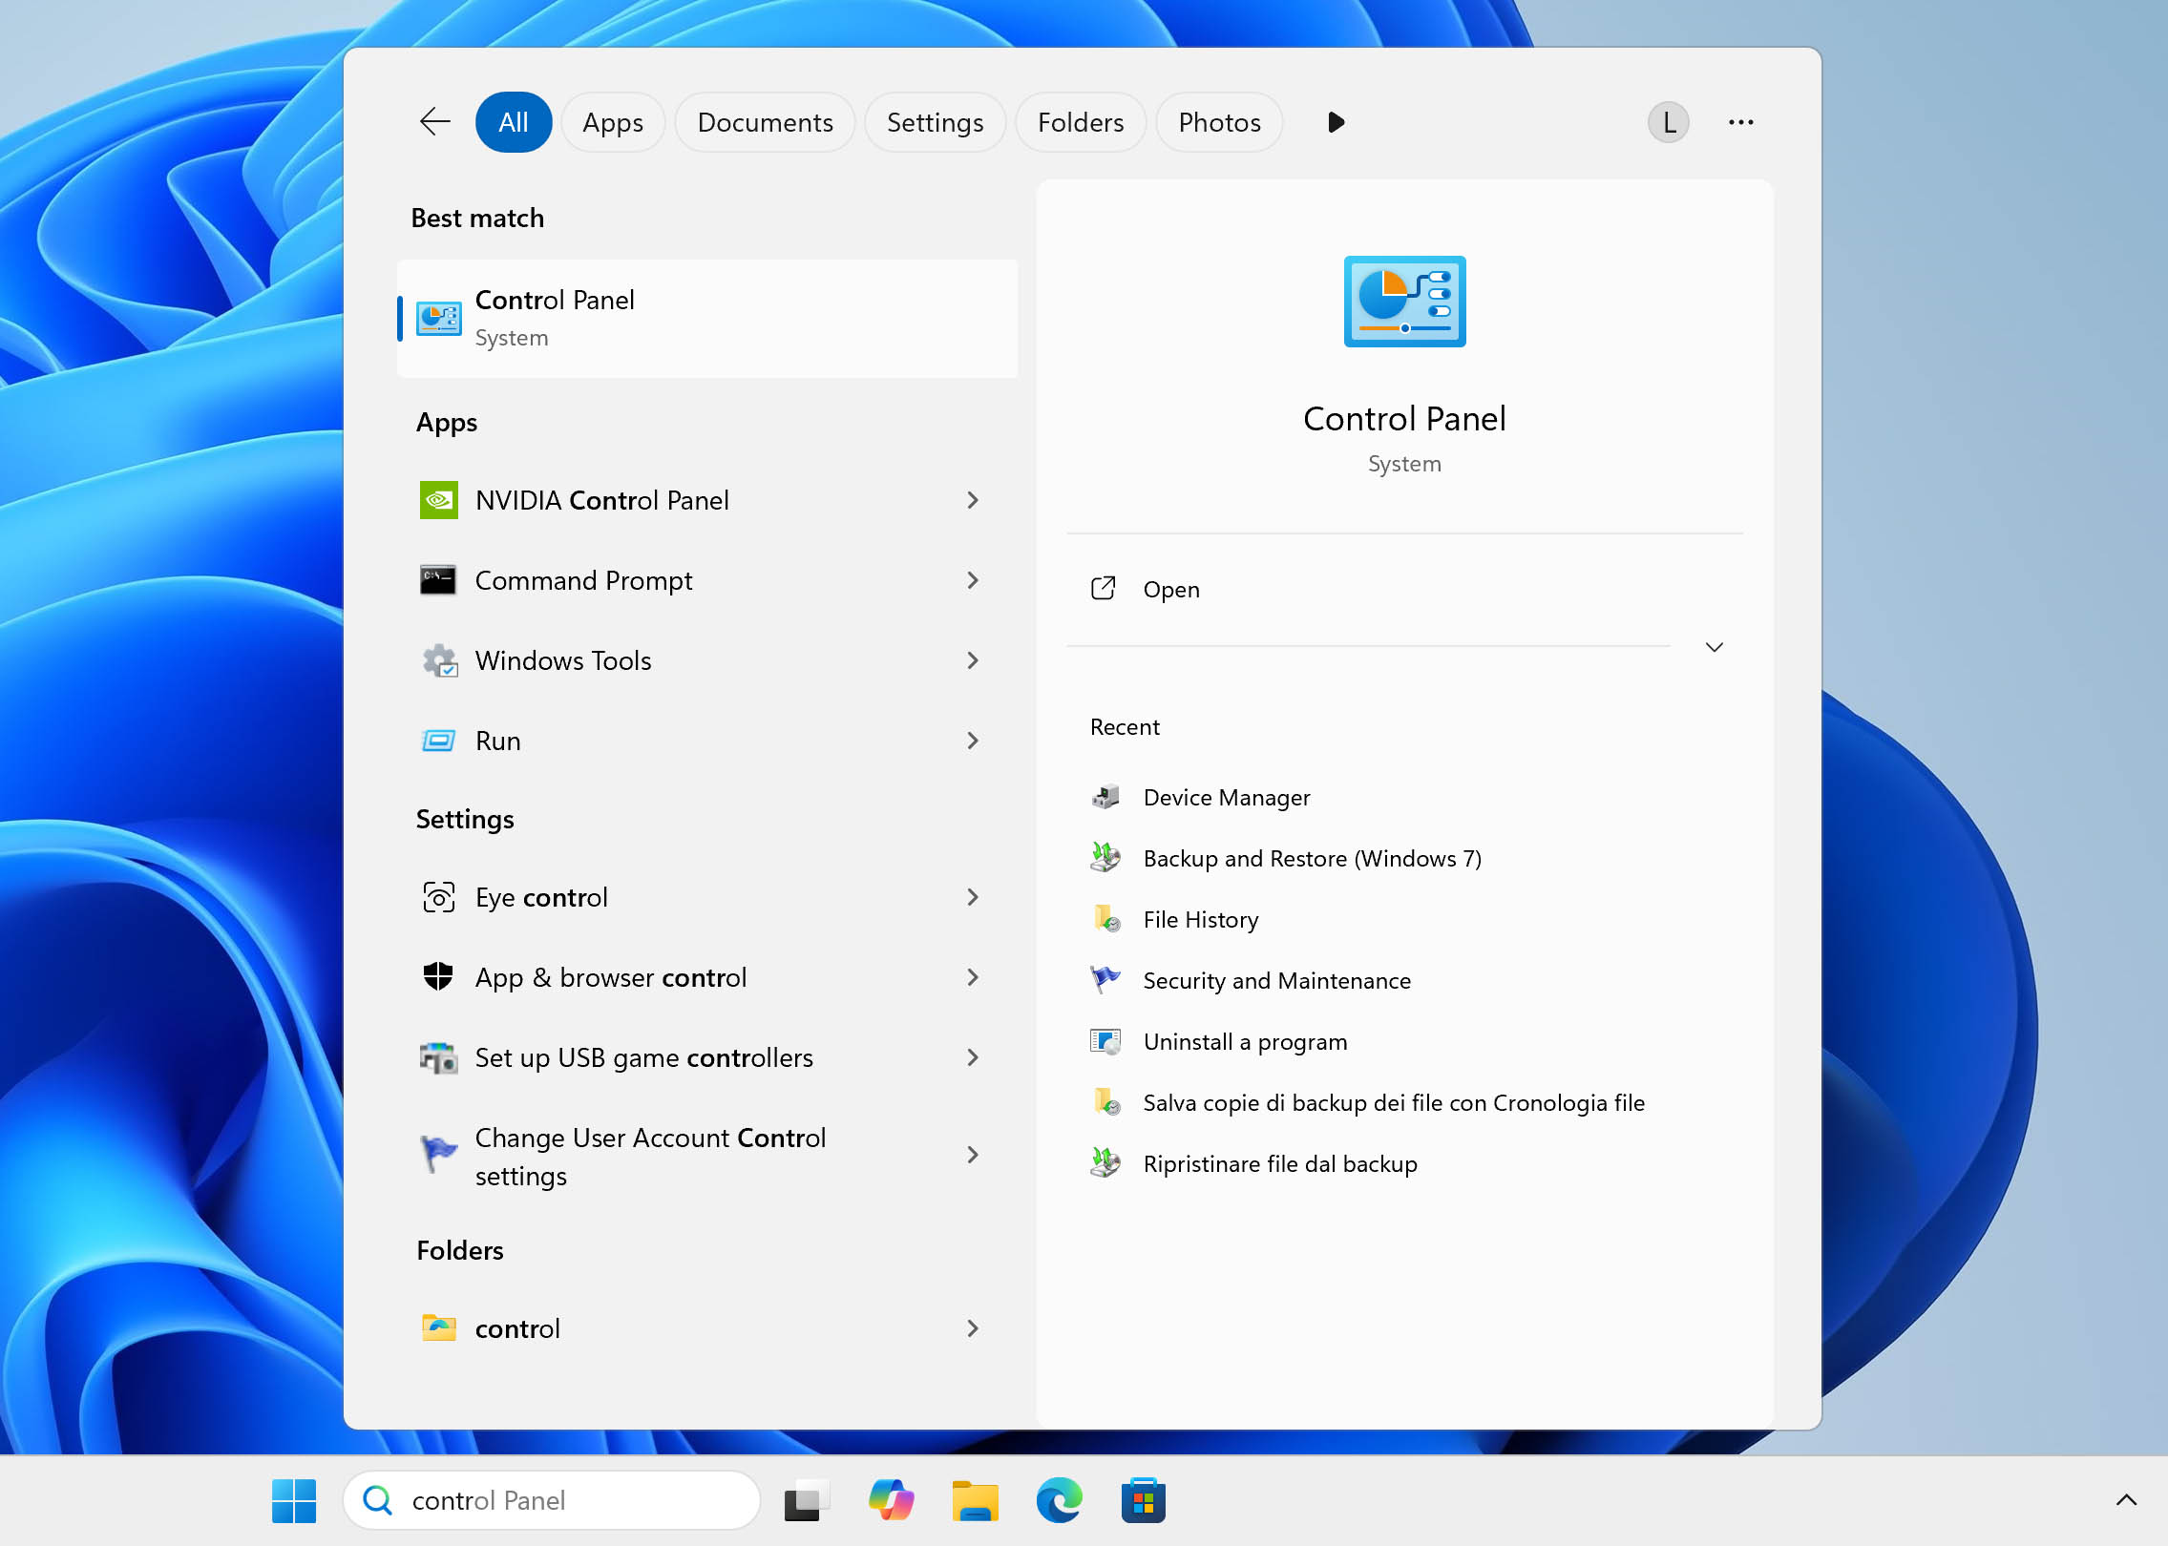Expand Set up USB game controllers chevron
2168x1546 pixels.
point(973,1057)
